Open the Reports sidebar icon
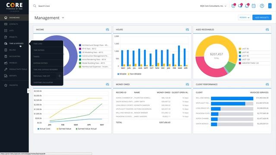Viewport: 276px width, 155px height. 6,76
